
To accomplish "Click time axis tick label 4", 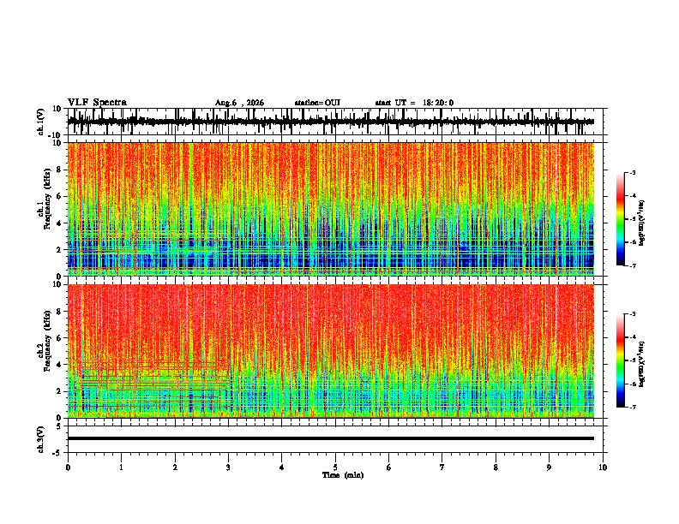I will (282, 467).
